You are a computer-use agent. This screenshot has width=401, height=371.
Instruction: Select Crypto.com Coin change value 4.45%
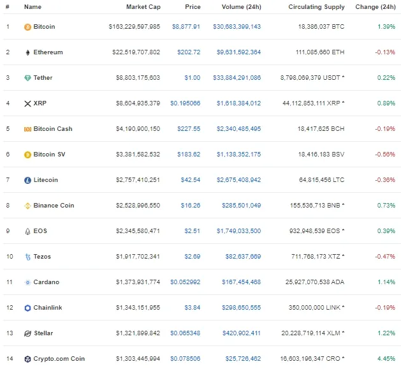(x=386, y=359)
